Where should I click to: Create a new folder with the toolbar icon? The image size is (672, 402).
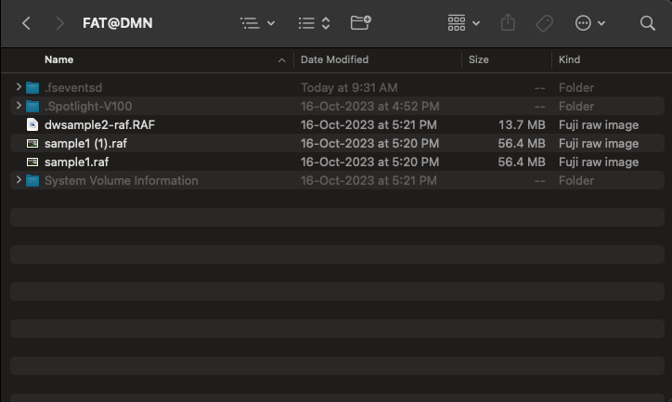coord(360,22)
